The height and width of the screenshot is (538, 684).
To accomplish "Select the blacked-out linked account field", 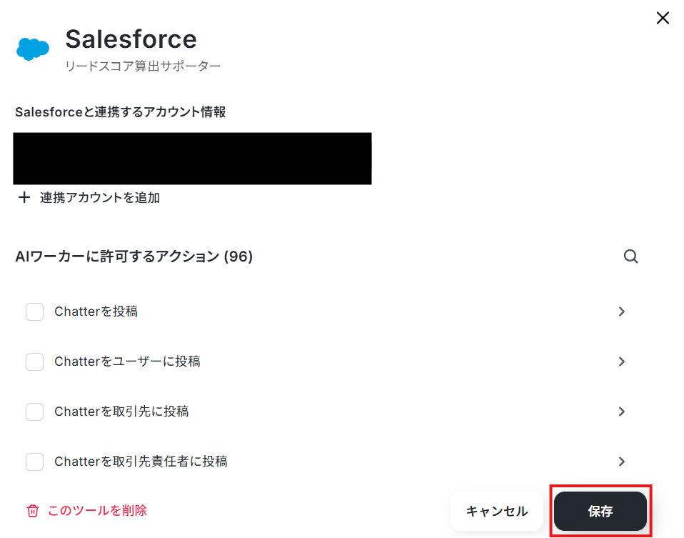I will pyautogui.click(x=192, y=159).
